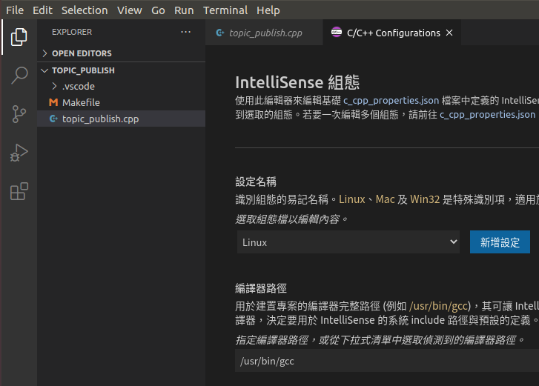This screenshot has width=539, height=386.
Task: Expand the OPEN EDITORS section
Action: tap(44, 53)
